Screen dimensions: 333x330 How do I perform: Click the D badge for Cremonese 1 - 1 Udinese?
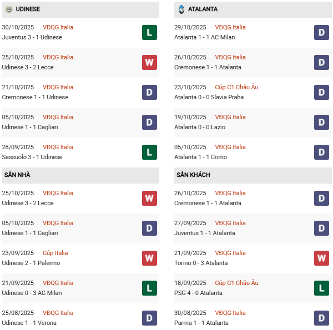point(149,92)
